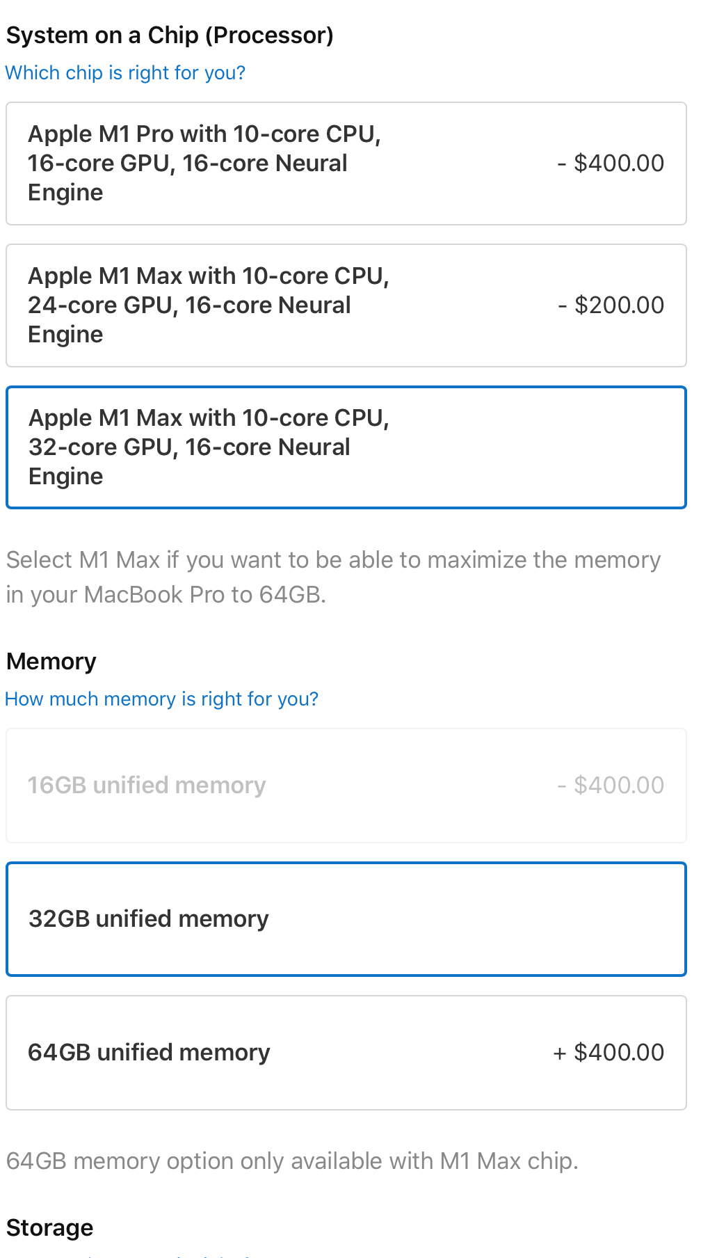701x1258 pixels.
Task: Click the '64GB memory option only available' note
Action: 292,1161
